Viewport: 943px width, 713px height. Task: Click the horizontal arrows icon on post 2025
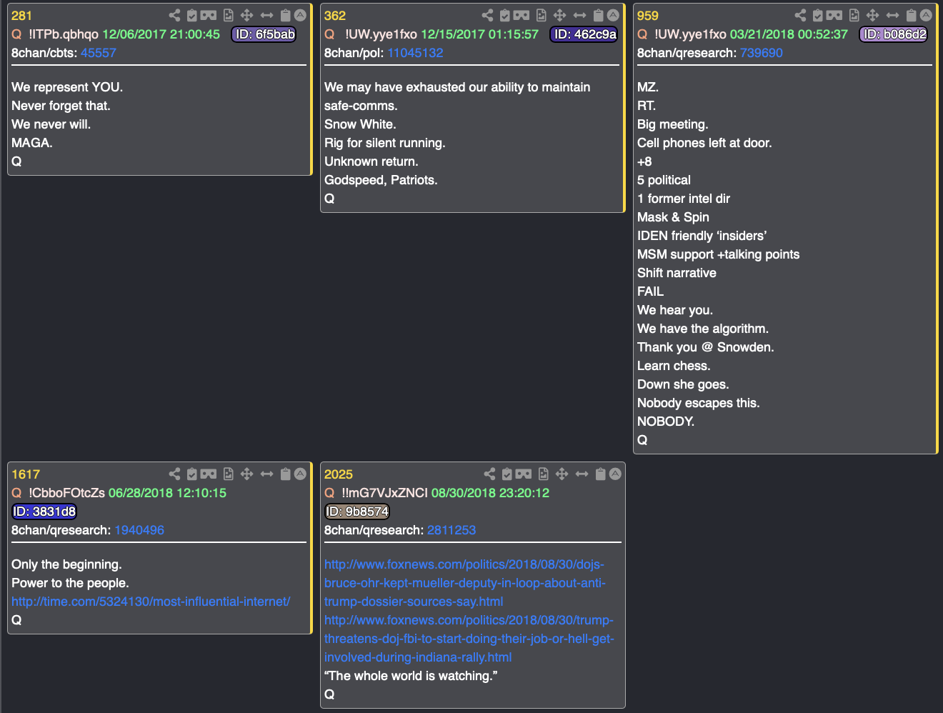[x=582, y=474]
